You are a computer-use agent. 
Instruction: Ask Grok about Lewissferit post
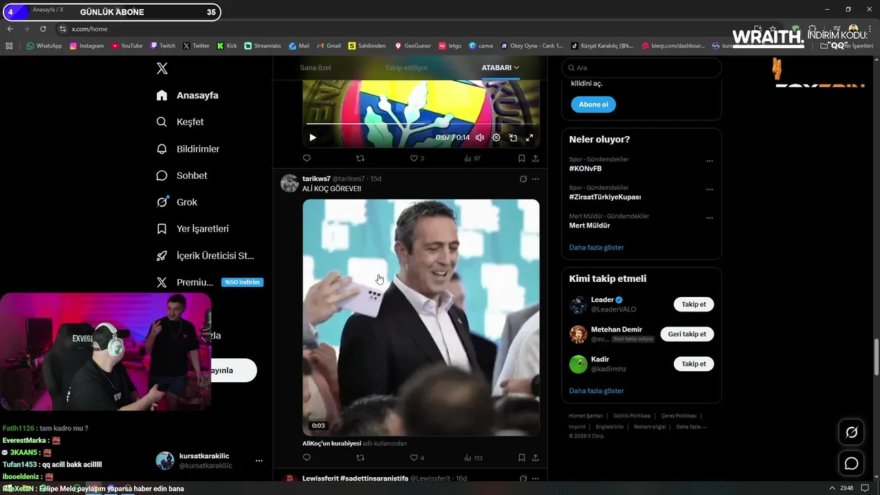point(523,478)
